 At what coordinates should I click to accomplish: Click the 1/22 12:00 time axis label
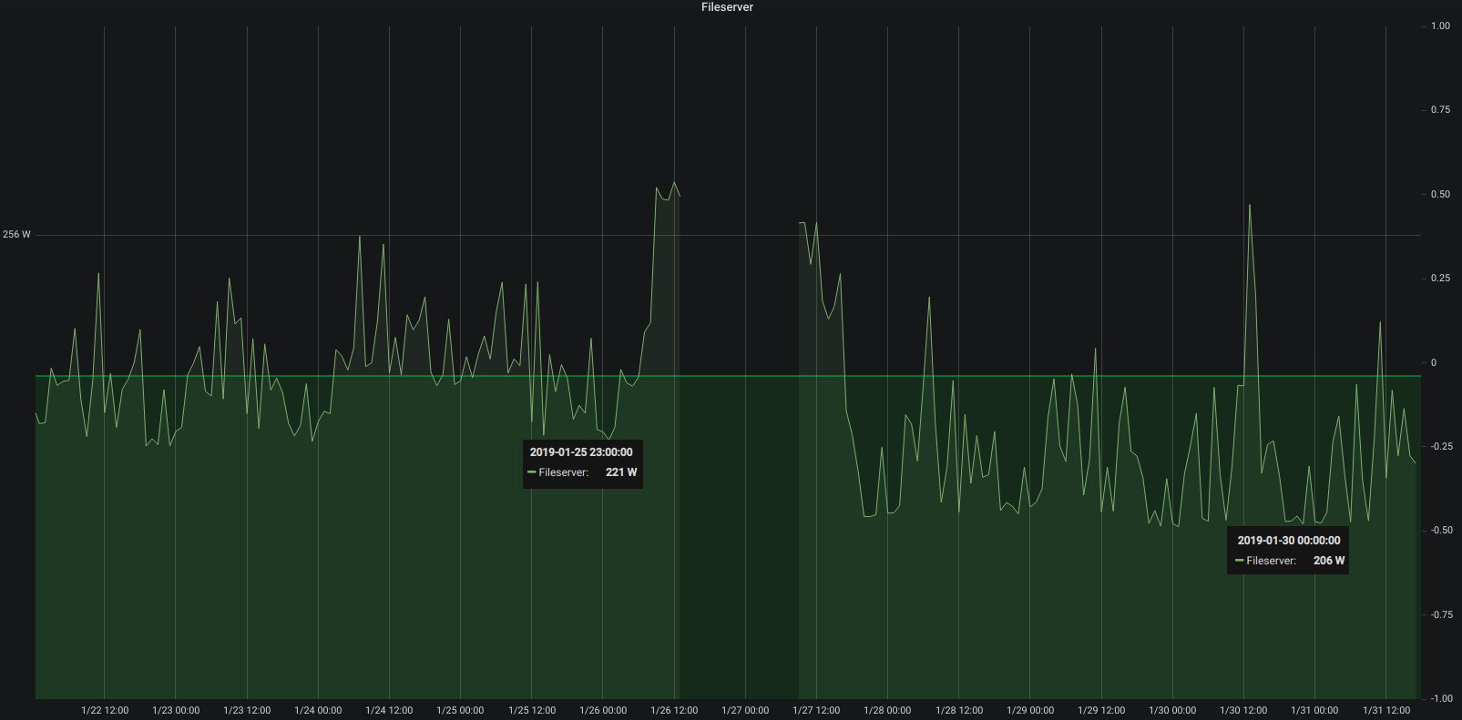pyautogui.click(x=105, y=710)
